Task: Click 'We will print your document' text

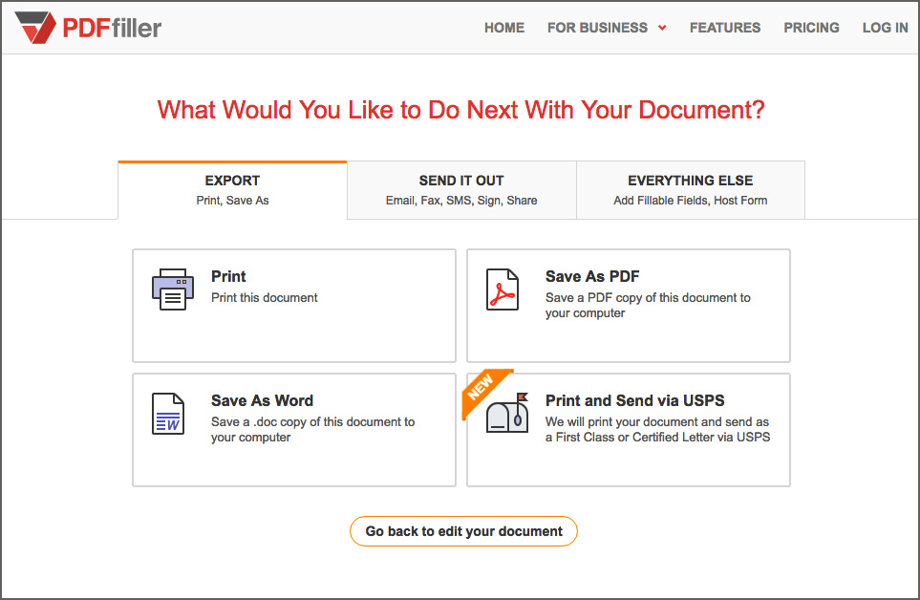Action: click(657, 429)
